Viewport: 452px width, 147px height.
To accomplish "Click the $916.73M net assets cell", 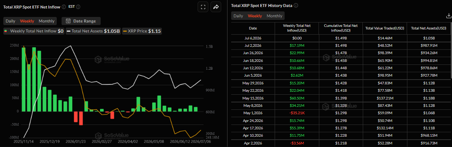I will pyautogui.click(x=428, y=143).
